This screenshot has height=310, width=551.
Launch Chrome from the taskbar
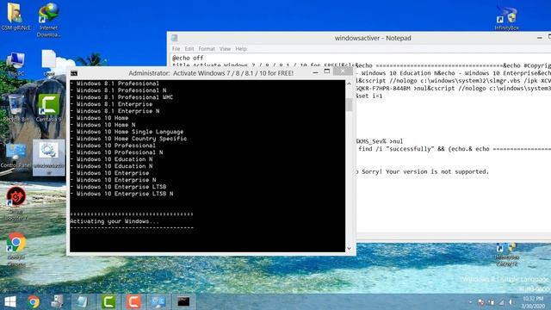[34, 301]
